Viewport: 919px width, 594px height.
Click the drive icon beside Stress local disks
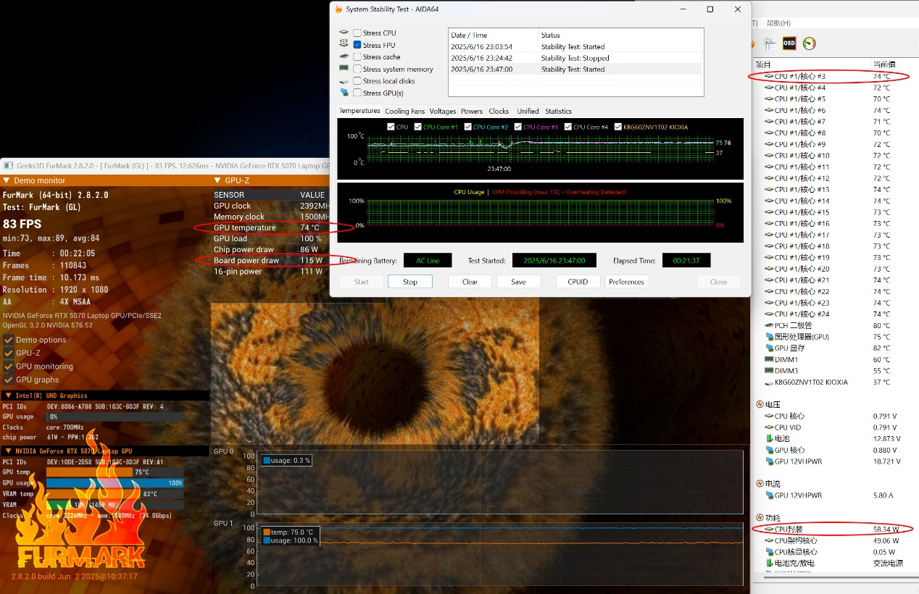(x=344, y=81)
